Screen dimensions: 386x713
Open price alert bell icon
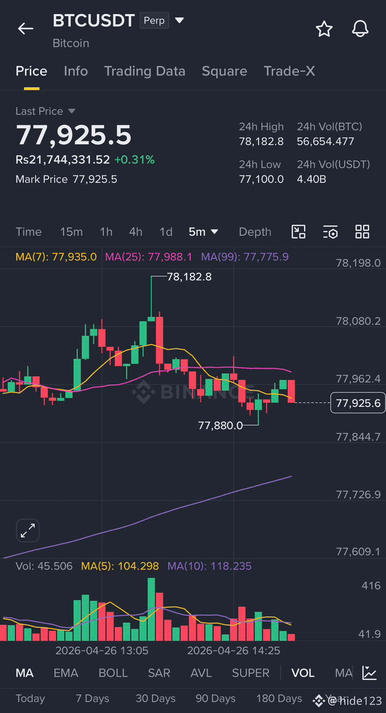click(360, 29)
